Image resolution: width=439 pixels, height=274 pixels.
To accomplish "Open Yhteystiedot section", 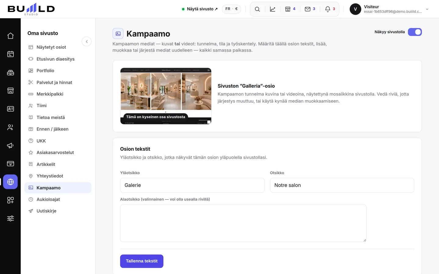I will point(58,176).
